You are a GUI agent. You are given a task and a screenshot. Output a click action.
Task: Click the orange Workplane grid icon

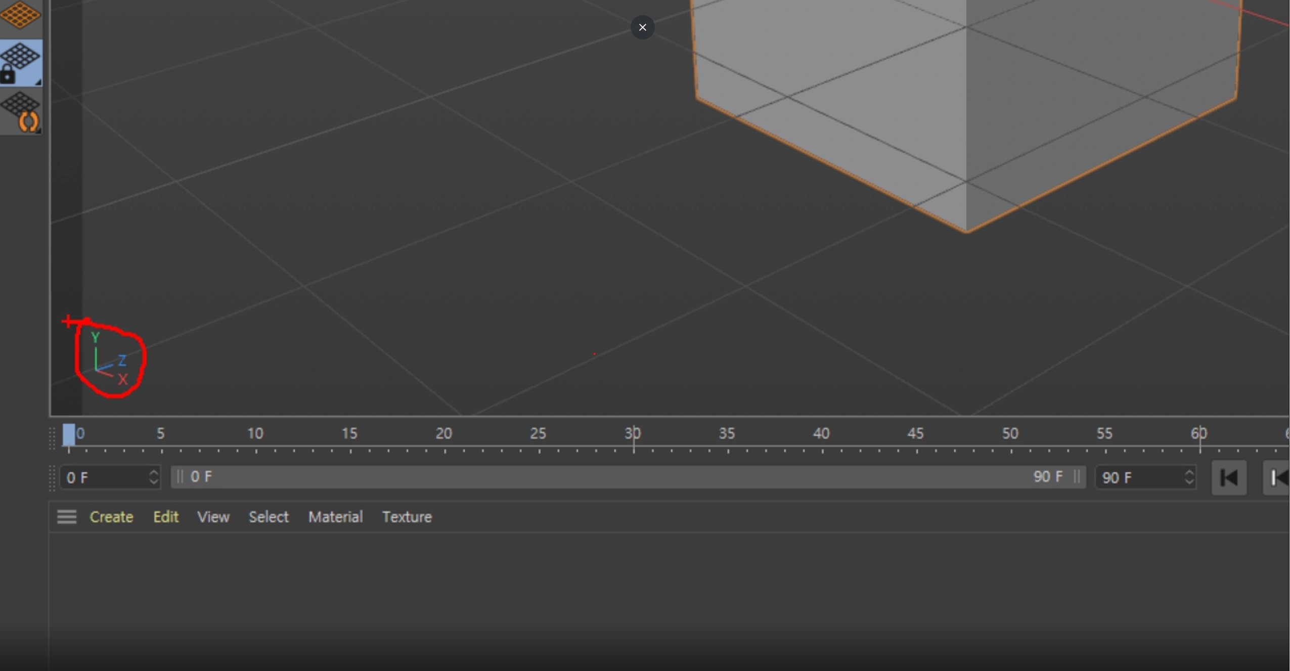(20, 15)
